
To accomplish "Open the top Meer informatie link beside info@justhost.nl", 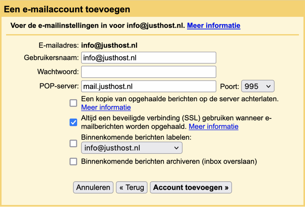I will point(214,26).
